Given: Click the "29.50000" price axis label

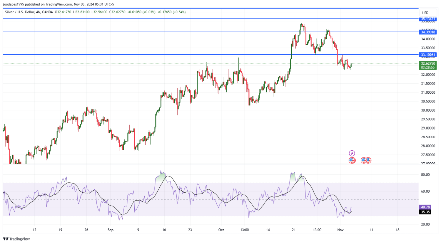Looking at the screenshot, I should [x=428, y=119].
